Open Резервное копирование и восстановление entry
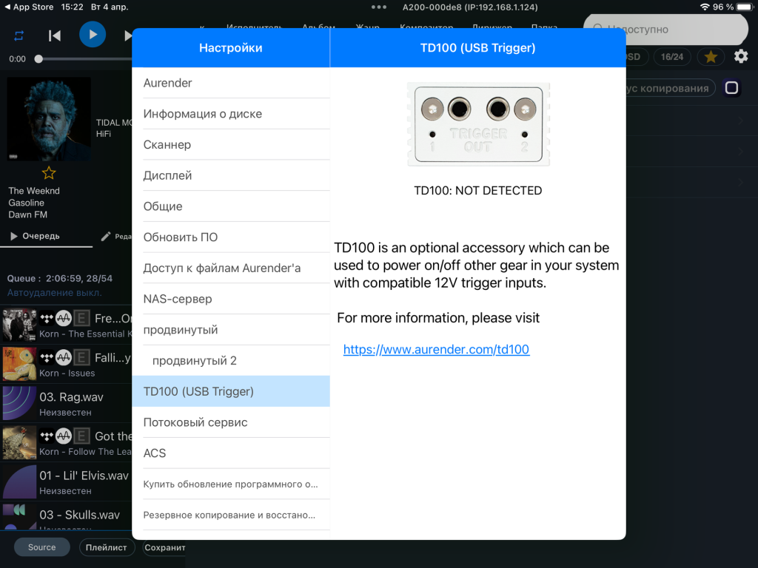Screen dimensions: 758x568 231,515
